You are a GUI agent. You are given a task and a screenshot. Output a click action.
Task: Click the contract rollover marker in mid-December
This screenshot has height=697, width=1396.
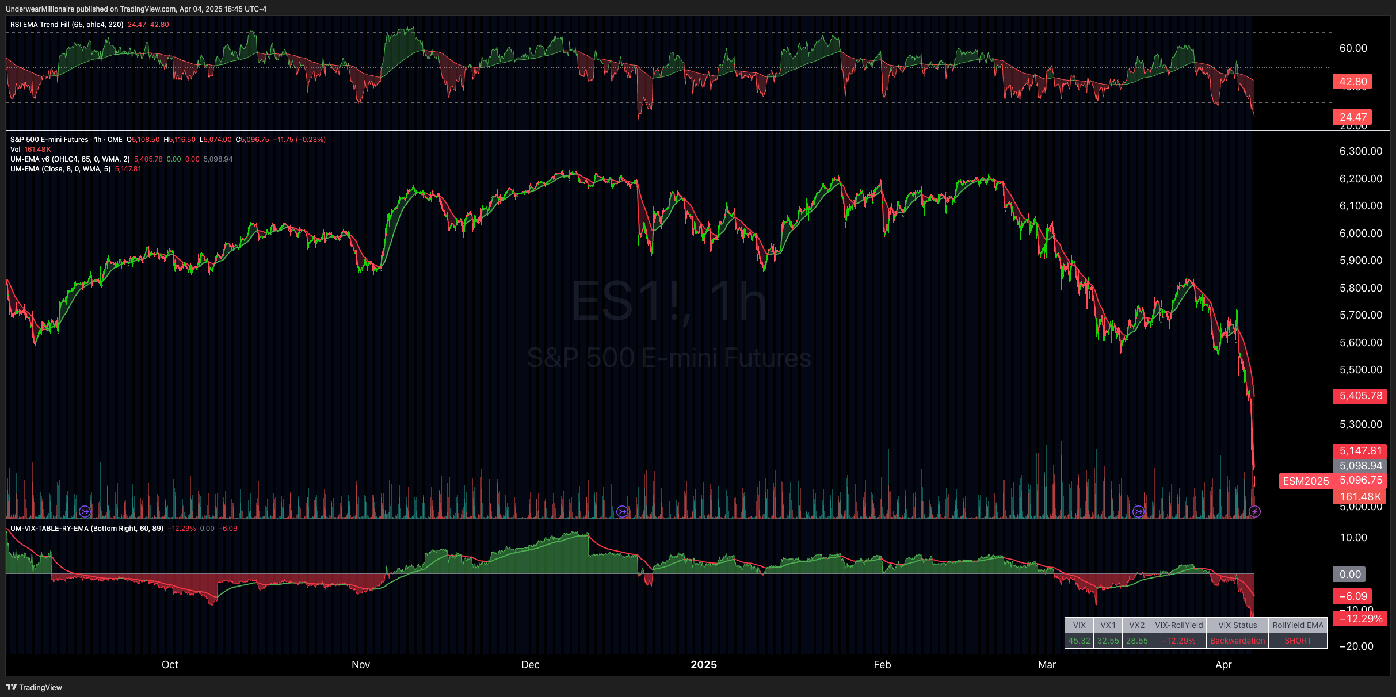[x=622, y=511]
